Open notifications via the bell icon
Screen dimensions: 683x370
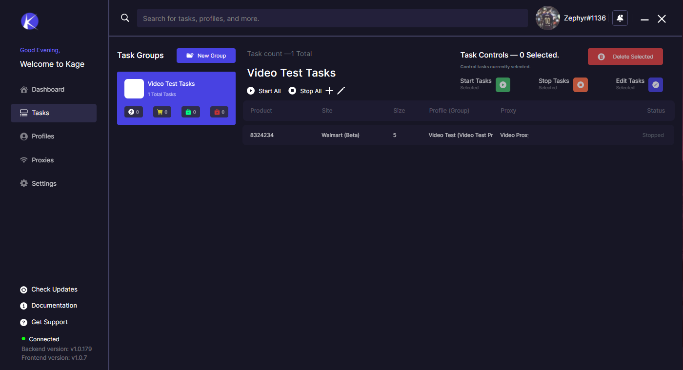pyautogui.click(x=620, y=18)
